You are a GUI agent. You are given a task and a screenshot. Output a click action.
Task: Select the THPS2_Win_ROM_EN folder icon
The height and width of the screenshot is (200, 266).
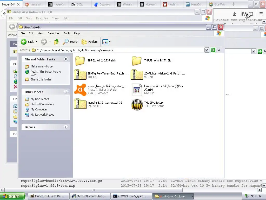click(137, 61)
